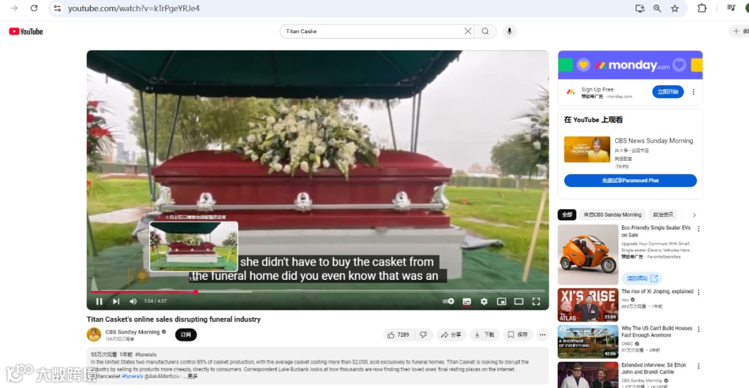Image resolution: width=749 pixels, height=388 pixels.
Task: Visit website button on EV ad
Action: click(x=642, y=279)
